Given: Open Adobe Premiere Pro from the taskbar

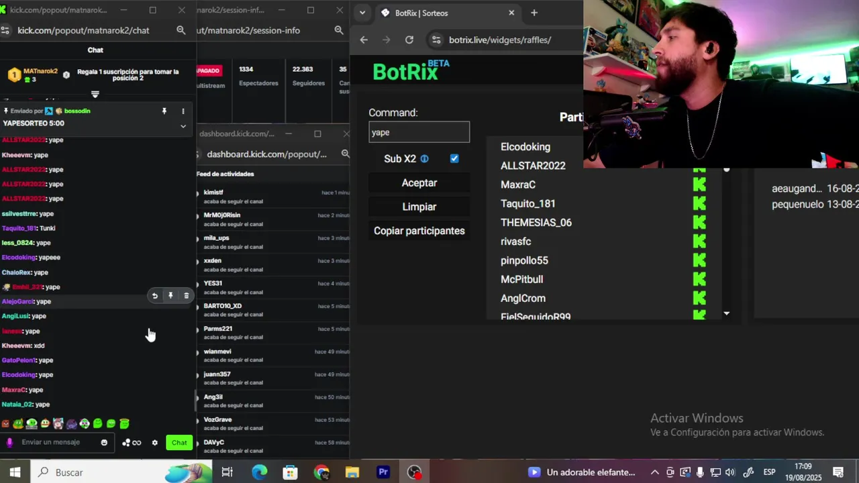Looking at the screenshot, I should [x=383, y=472].
